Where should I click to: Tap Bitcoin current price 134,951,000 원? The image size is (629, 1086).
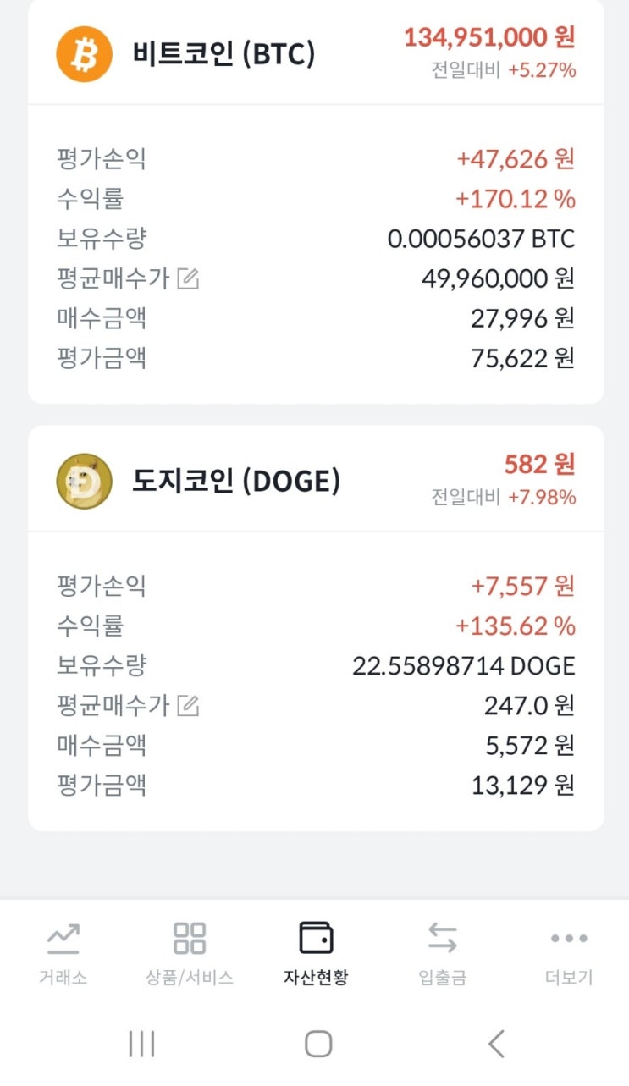tap(489, 38)
